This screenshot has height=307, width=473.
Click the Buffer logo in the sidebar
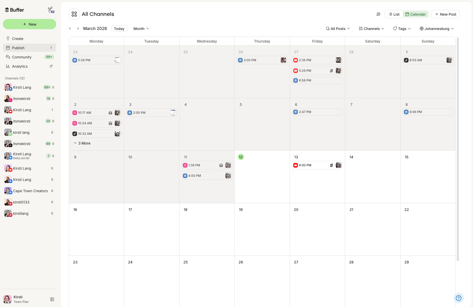click(14, 10)
